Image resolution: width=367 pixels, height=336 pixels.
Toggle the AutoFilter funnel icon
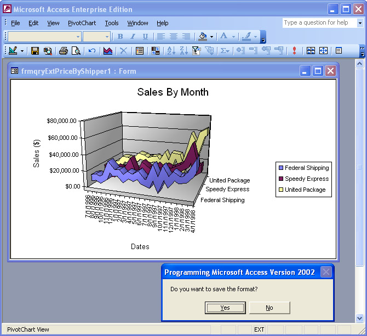(x=196, y=51)
